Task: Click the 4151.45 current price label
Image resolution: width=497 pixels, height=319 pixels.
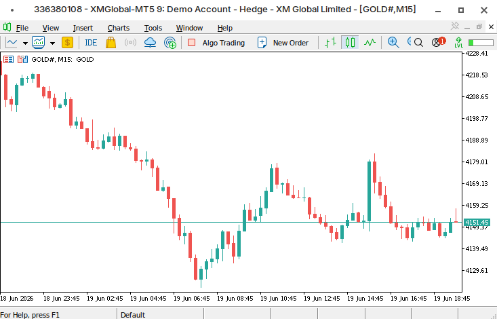Action: pos(477,222)
